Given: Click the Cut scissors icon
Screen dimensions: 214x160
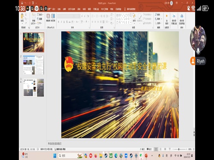Looking at the screenshot, I should tap(26, 15).
